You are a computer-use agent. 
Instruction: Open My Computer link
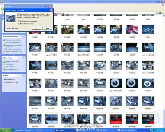[x=10, y=67]
